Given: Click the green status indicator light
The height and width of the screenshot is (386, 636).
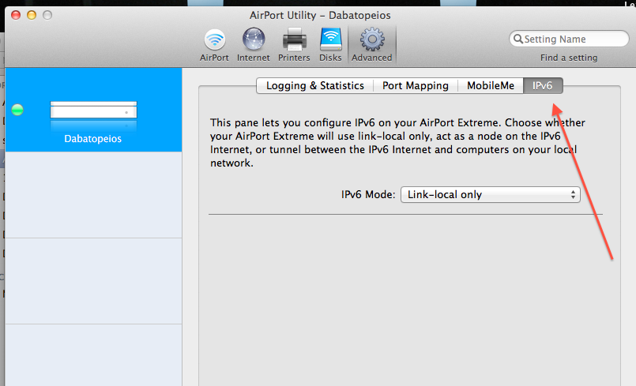Looking at the screenshot, I should (17, 110).
